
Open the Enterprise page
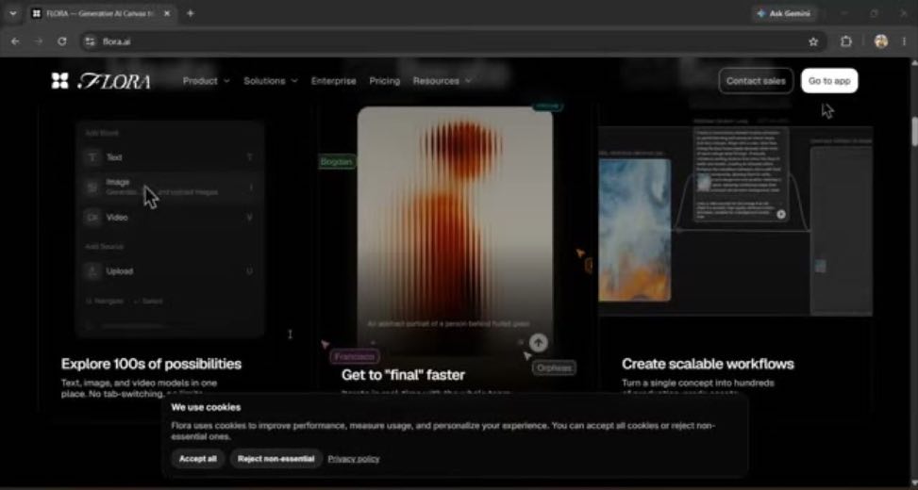334,81
